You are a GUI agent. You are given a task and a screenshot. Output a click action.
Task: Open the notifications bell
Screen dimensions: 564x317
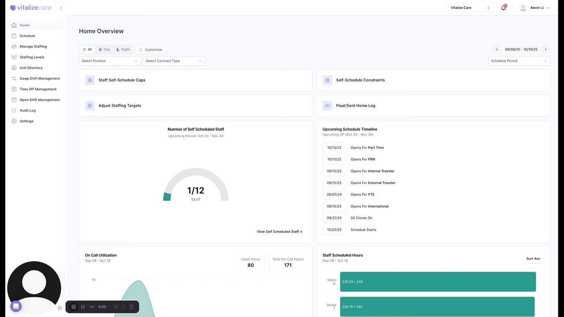click(503, 7)
